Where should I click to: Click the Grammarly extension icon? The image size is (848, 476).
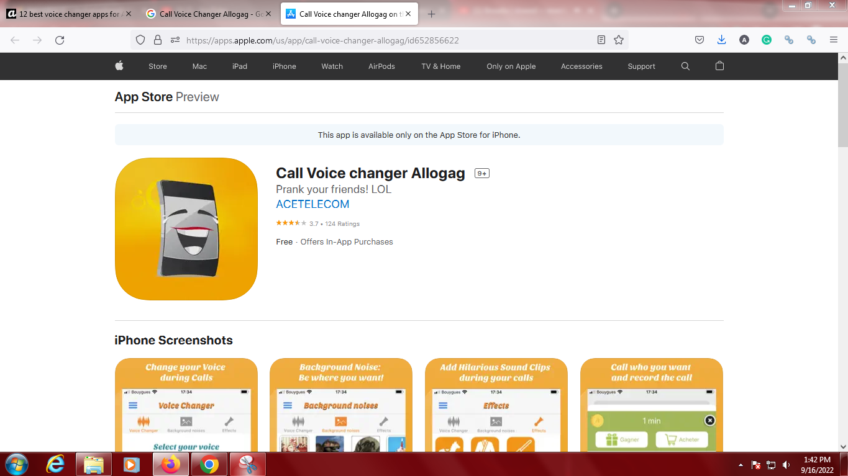[x=767, y=40]
